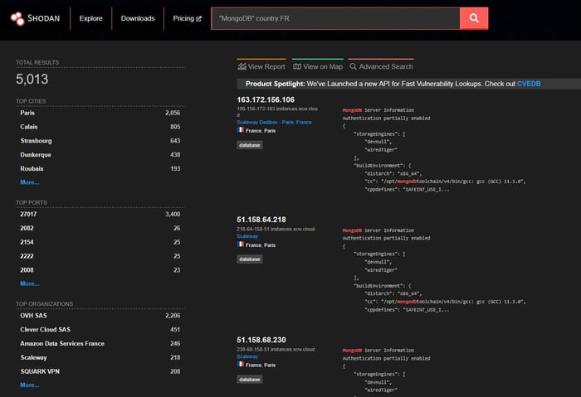Viewport: 581px width, 397px height.
Task: Filter by city Dunkerque
Action: 36,155
